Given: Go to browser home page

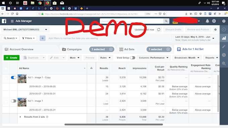Looking at the screenshot, I should [17, 14].
